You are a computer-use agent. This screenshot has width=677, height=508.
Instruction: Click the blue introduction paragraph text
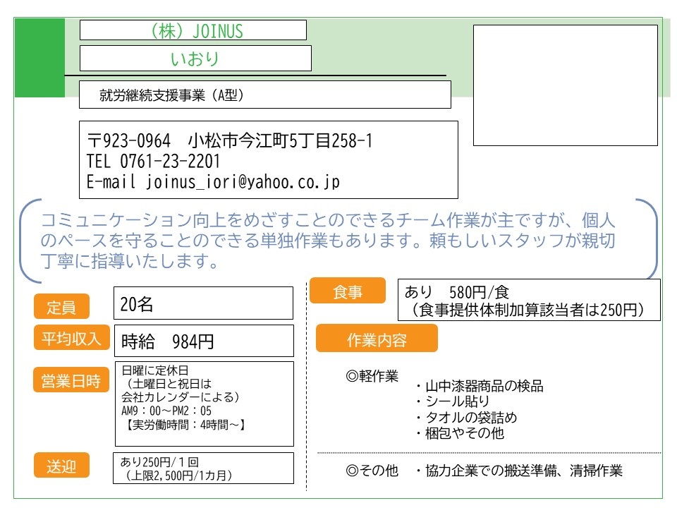point(328,240)
